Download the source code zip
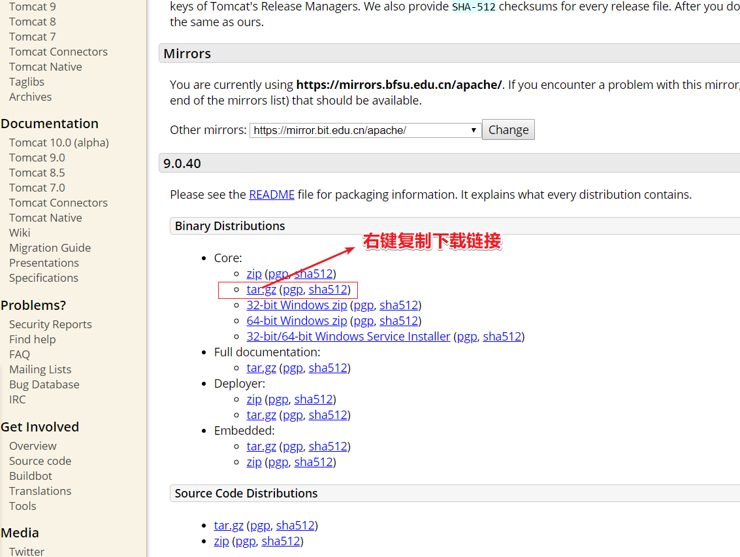Image resolution: width=740 pixels, height=557 pixels. coord(221,541)
